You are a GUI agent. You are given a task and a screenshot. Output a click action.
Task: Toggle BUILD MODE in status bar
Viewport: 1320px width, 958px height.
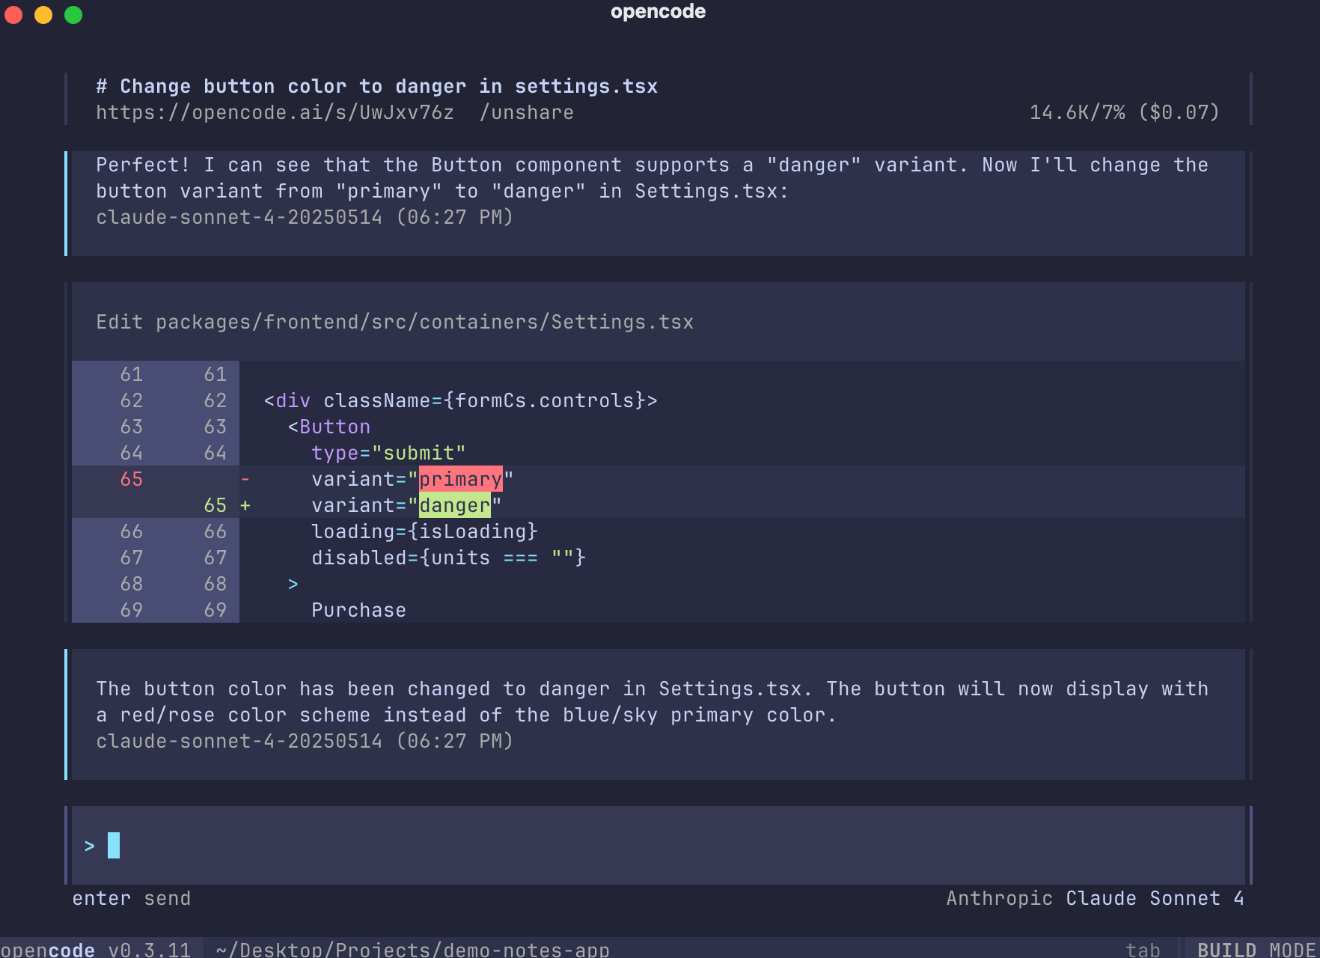(x=1256, y=949)
